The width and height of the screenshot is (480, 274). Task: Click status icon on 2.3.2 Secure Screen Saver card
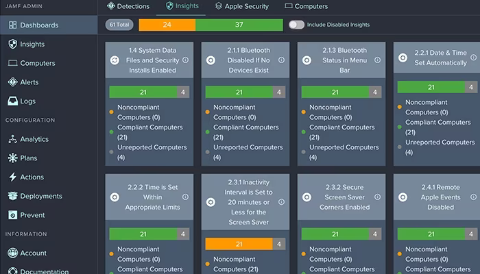pyautogui.click(x=307, y=197)
